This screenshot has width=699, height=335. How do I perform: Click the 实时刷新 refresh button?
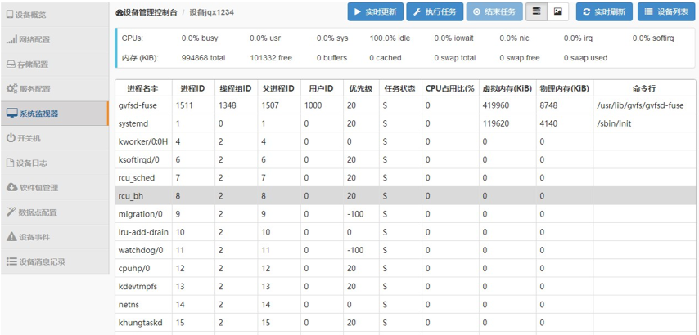pyautogui.click(x=604, y=12)
